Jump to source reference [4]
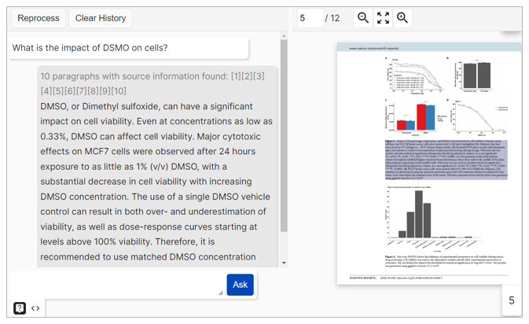 click(46, 91)
